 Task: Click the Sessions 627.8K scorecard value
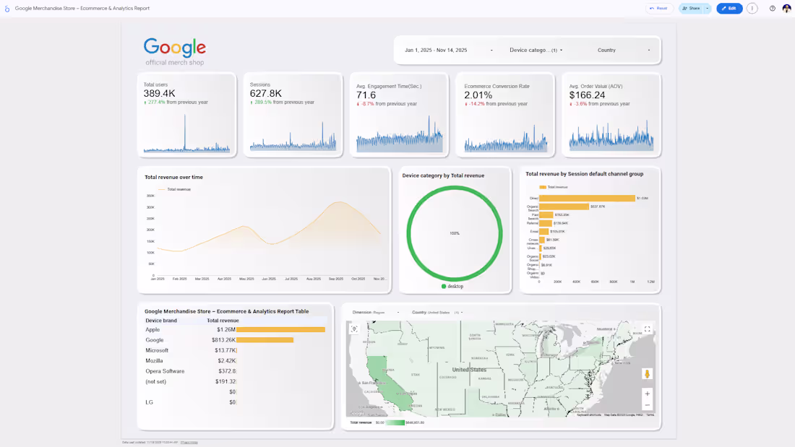pos(266,93)
